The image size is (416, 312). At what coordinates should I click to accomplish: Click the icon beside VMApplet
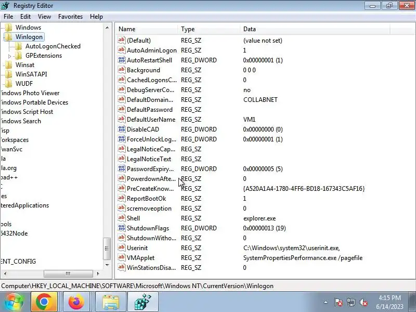coord(122,257)
